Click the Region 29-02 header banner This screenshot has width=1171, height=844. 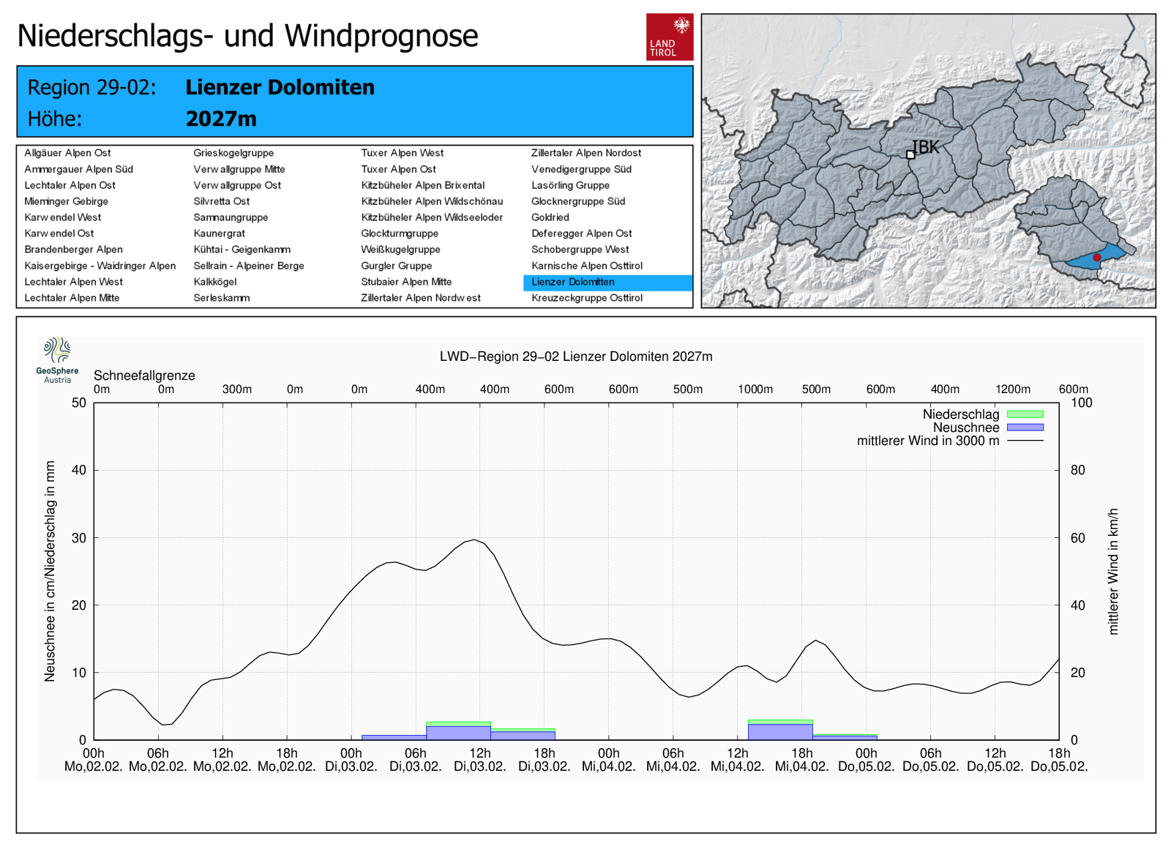pyautogui.click(x=354, y=102)
